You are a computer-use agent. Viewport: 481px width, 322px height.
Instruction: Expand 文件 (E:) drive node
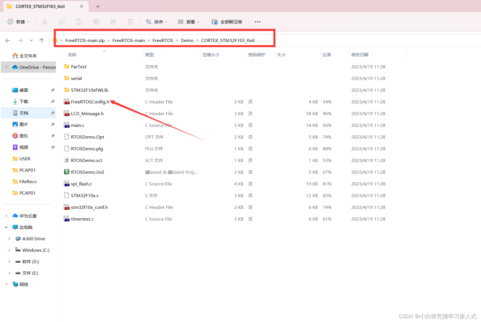(9, 273)
